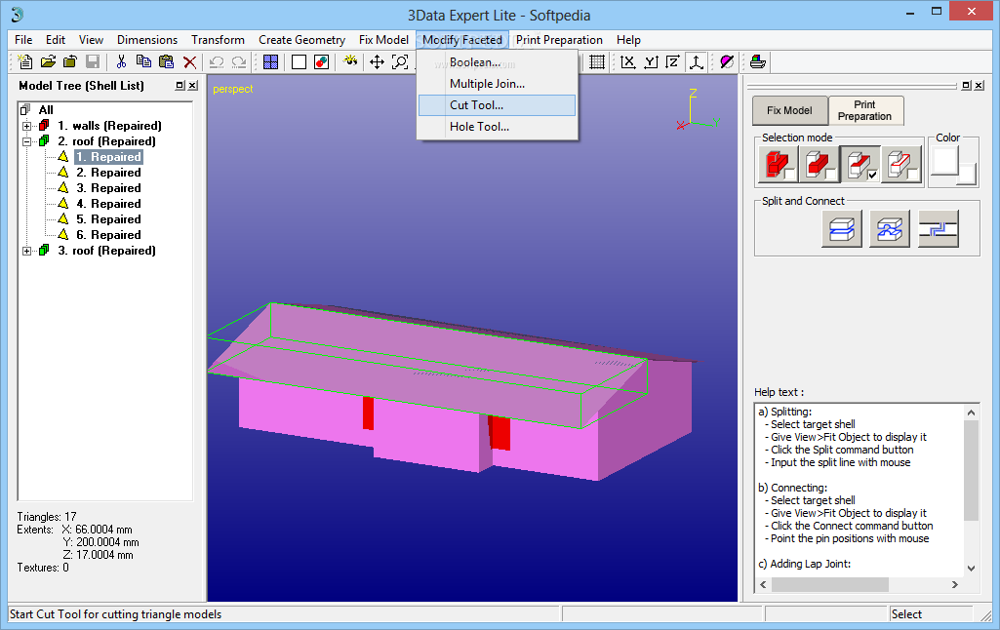1000x630 pixels.
Task: Select the 2. Repaired shell
Action: (x=108, y=173)
